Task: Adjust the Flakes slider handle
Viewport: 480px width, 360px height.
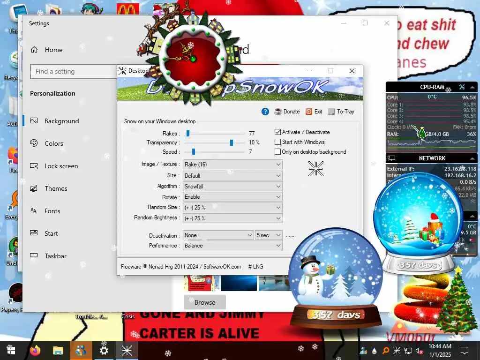Action: coord(188,133)
